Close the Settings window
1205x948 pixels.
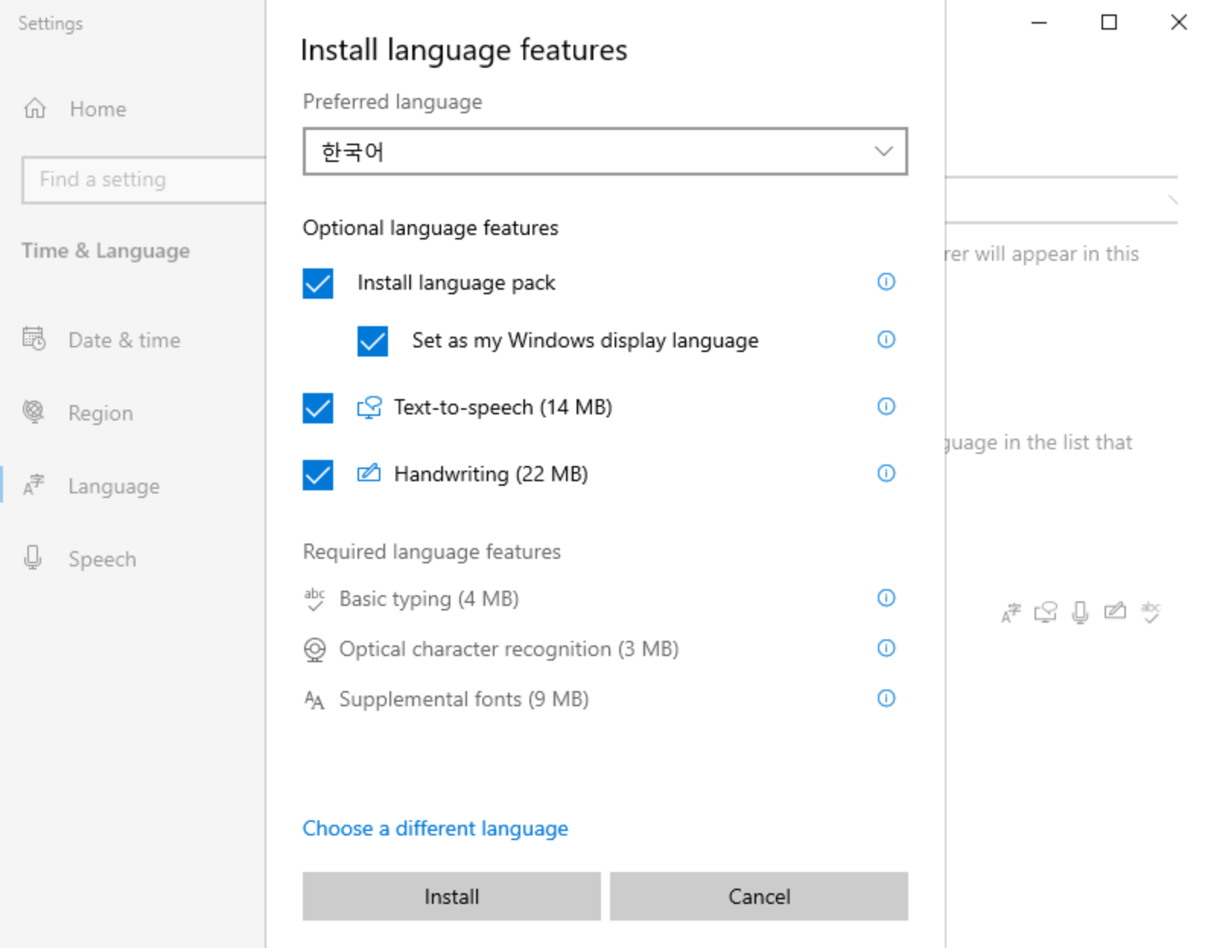coord(1178,22)
